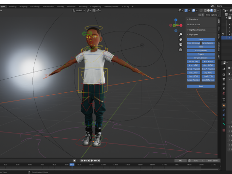Viewport: 232px width, 174px height.
Task: Toggle X-ray display icon in header
Action: tap(201, 10)
